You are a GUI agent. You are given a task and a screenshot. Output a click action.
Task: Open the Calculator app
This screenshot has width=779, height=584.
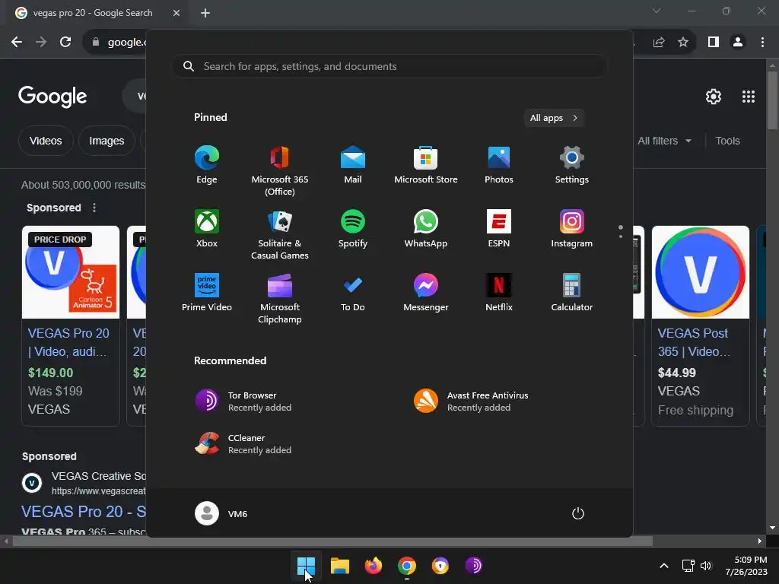[x=572, y=292]
